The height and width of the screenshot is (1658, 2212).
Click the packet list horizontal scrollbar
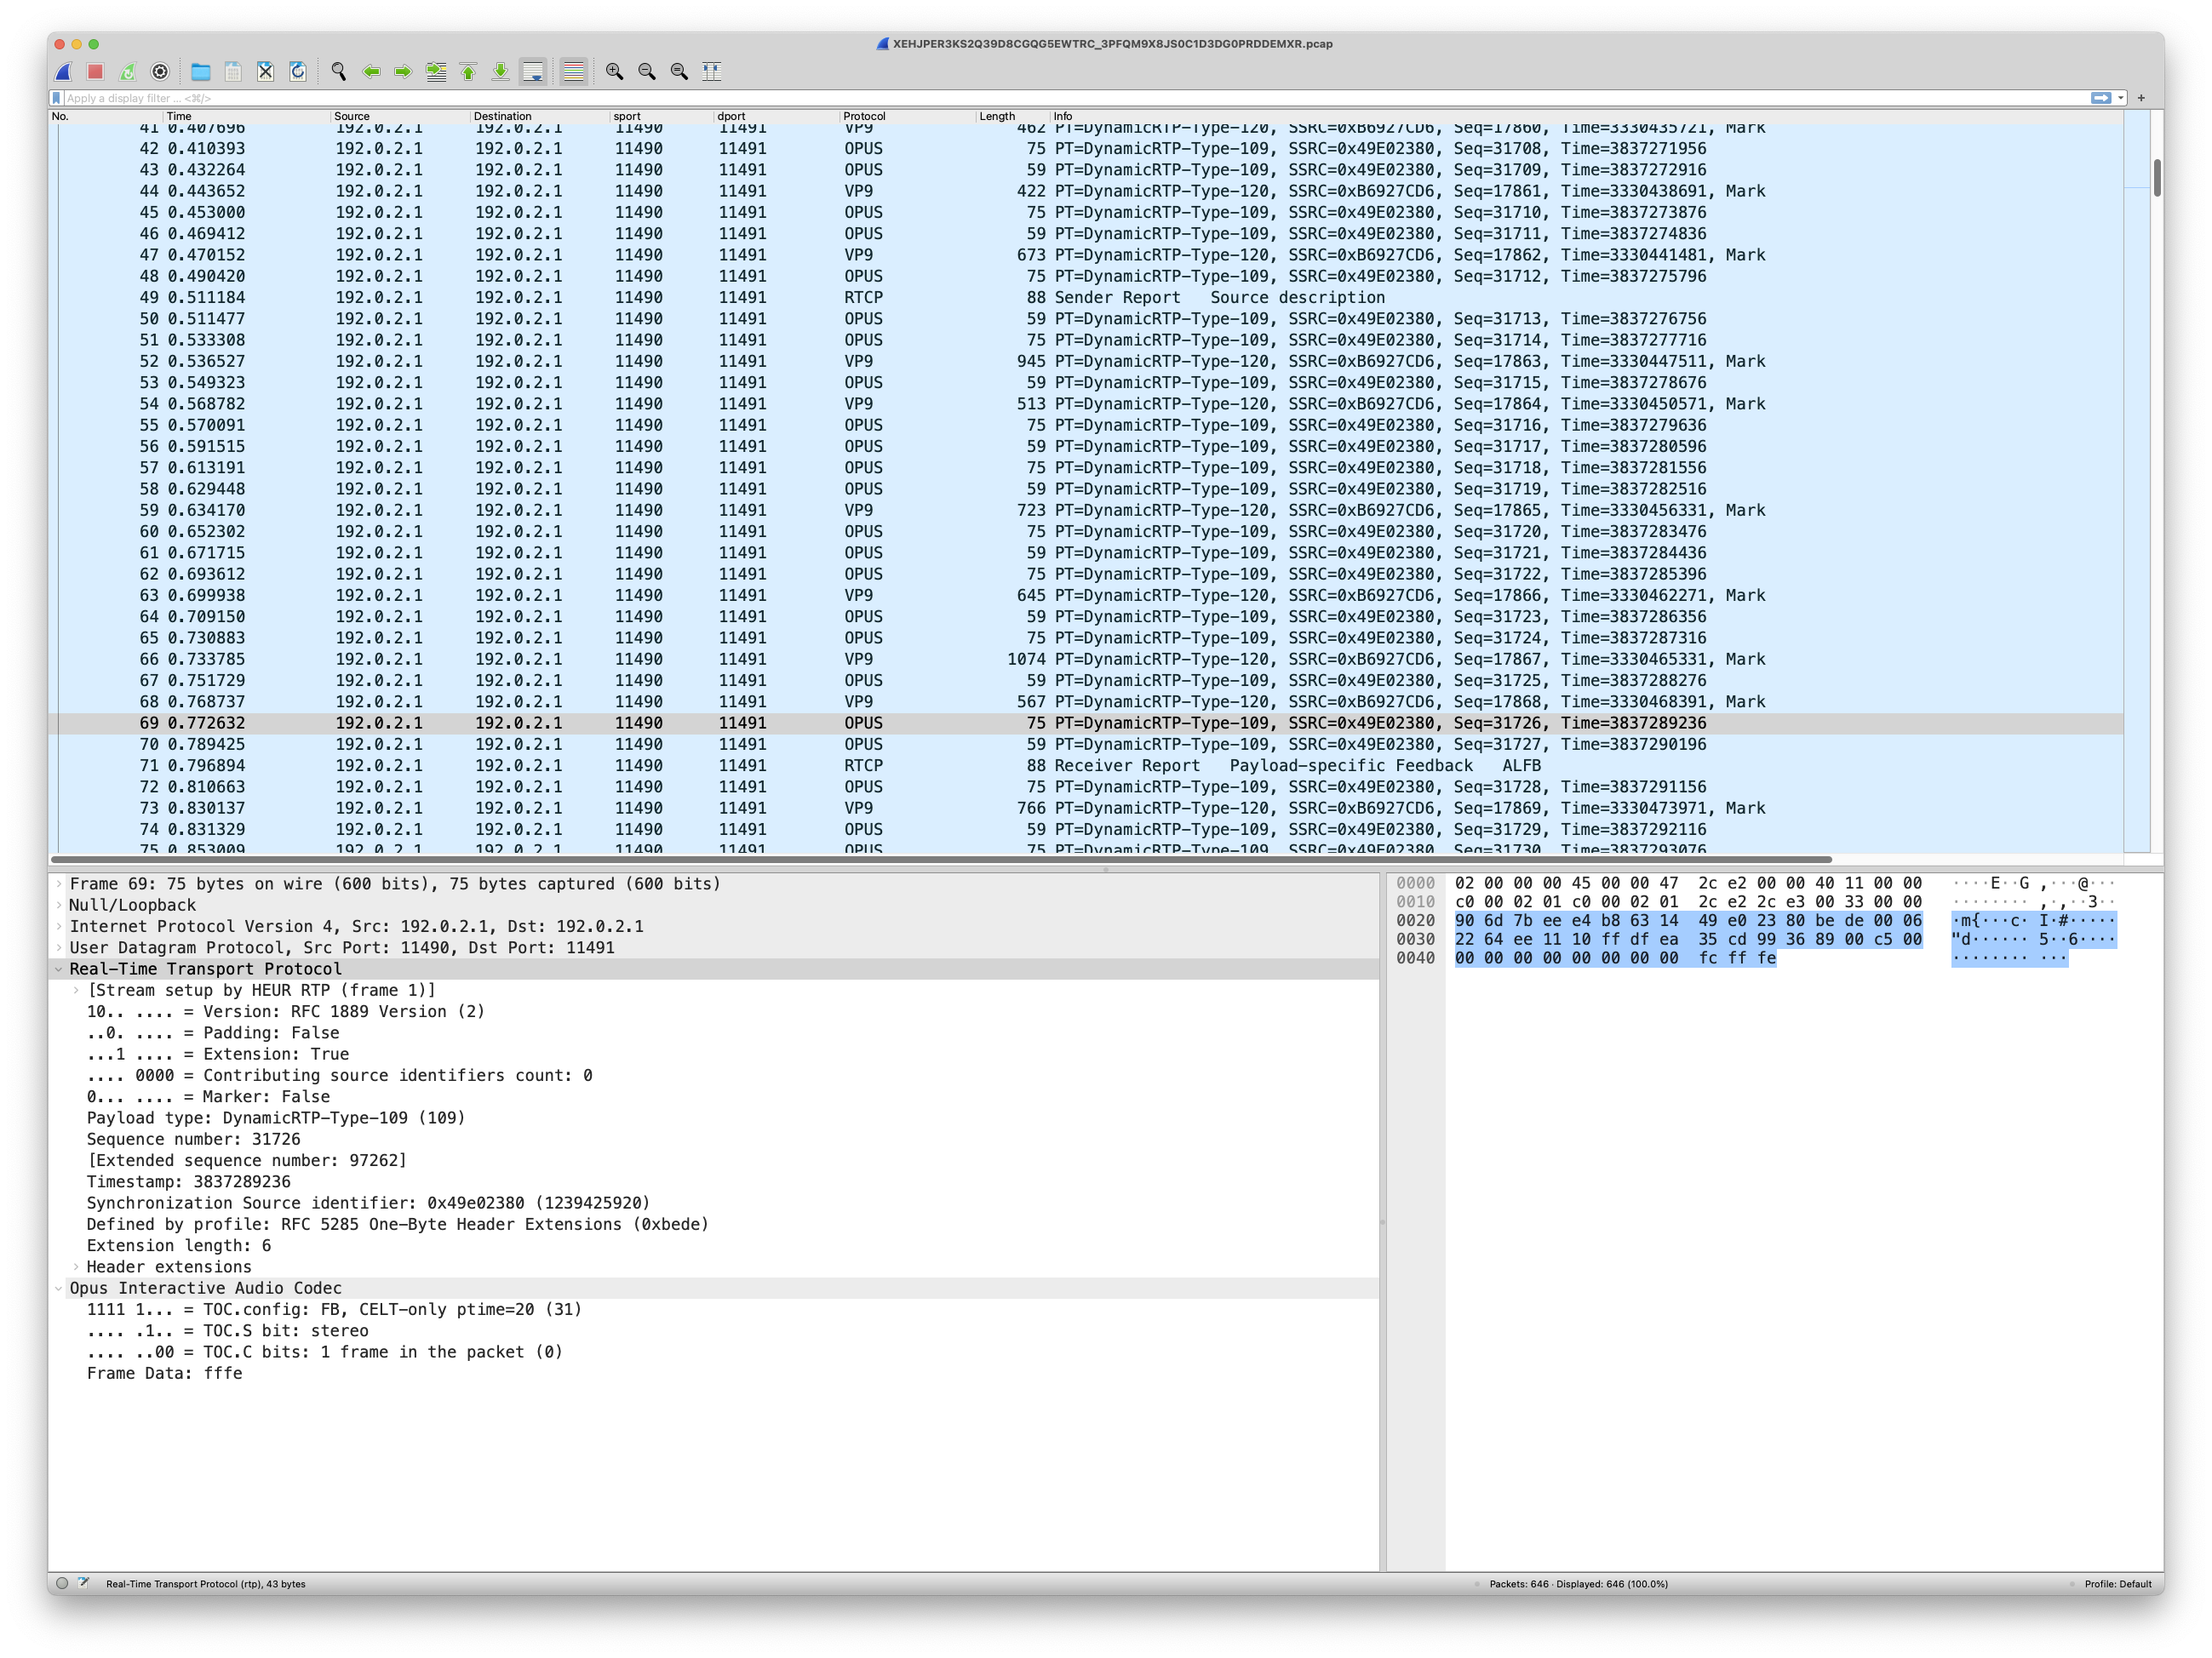[941, 860]
